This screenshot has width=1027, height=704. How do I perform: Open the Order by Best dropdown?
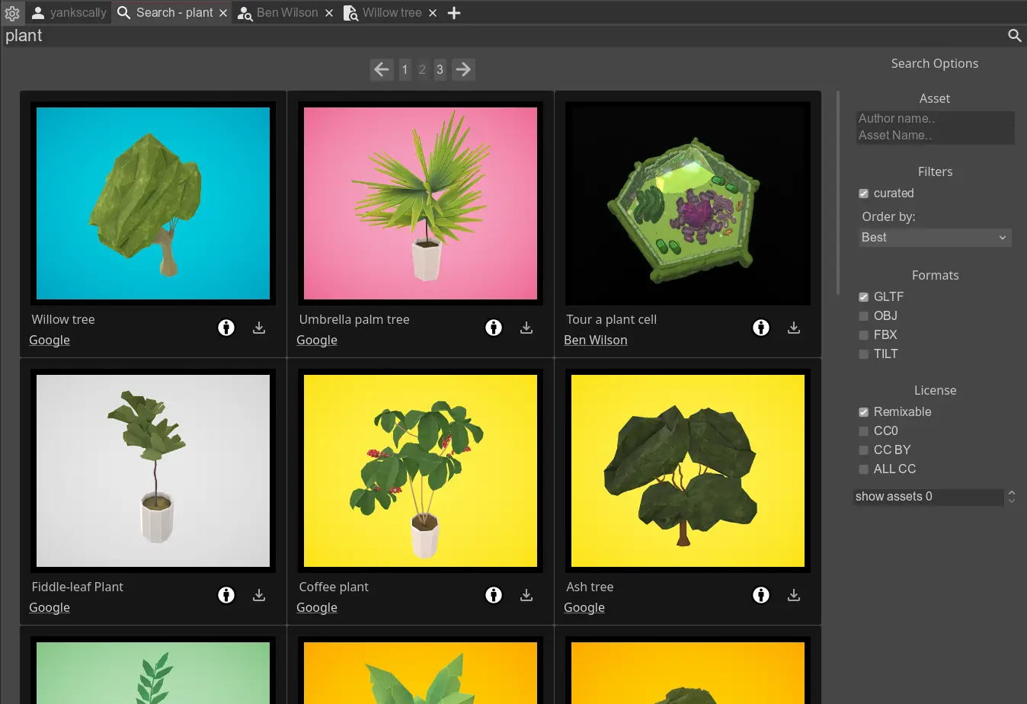(934, 238)
